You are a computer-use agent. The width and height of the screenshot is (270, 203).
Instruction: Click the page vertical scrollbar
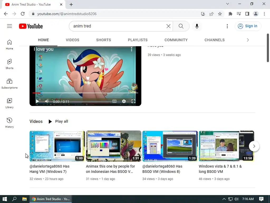coord(268,48)
